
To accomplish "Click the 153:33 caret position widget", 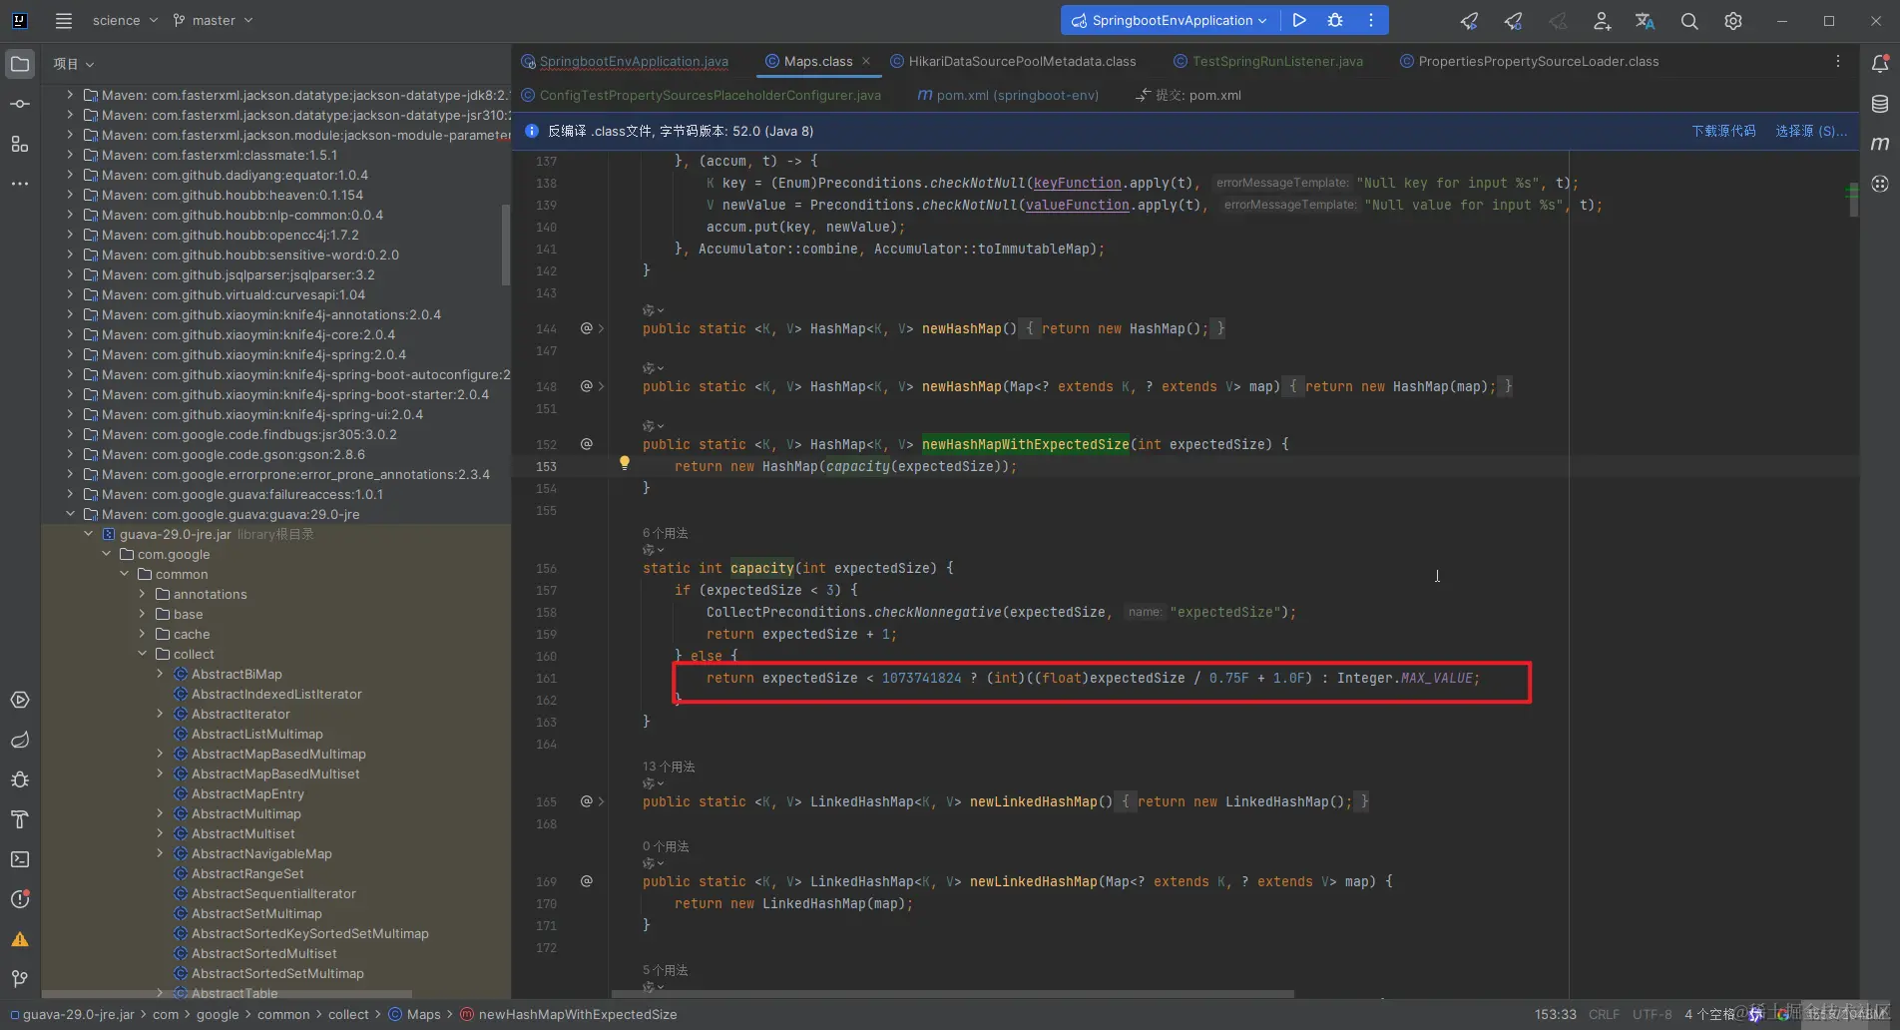I will point(1555,1014).
